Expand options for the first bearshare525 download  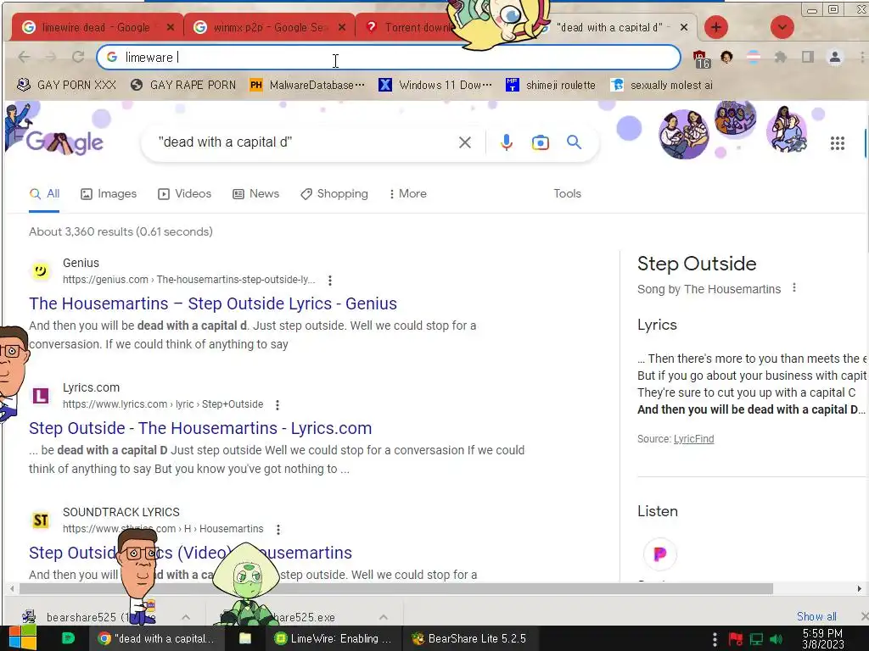tap(186, 617)
